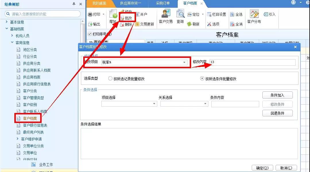Switch to the 我的桌面 tab
Viewport: 310px width, 172px height.
[x=99, y=3]
